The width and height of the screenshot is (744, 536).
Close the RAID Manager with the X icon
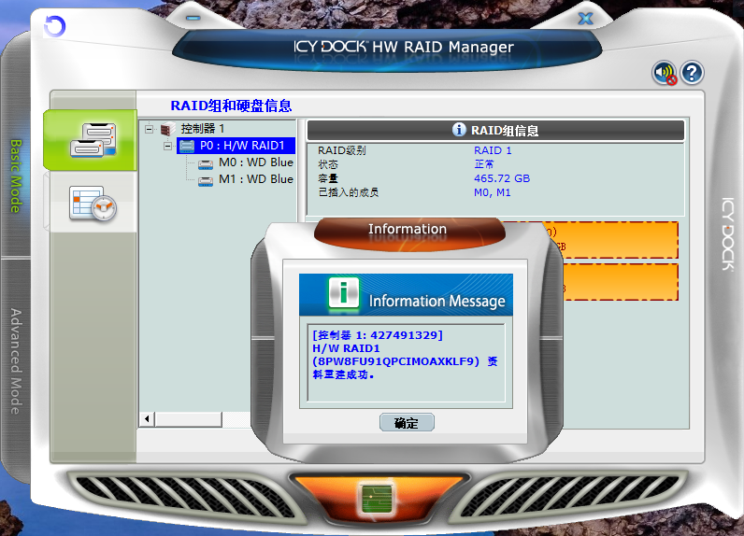click(x=586, y=19)
